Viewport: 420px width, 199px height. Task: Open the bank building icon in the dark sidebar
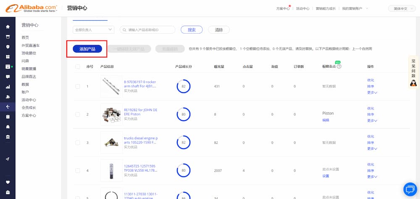[x=8, y=137]
